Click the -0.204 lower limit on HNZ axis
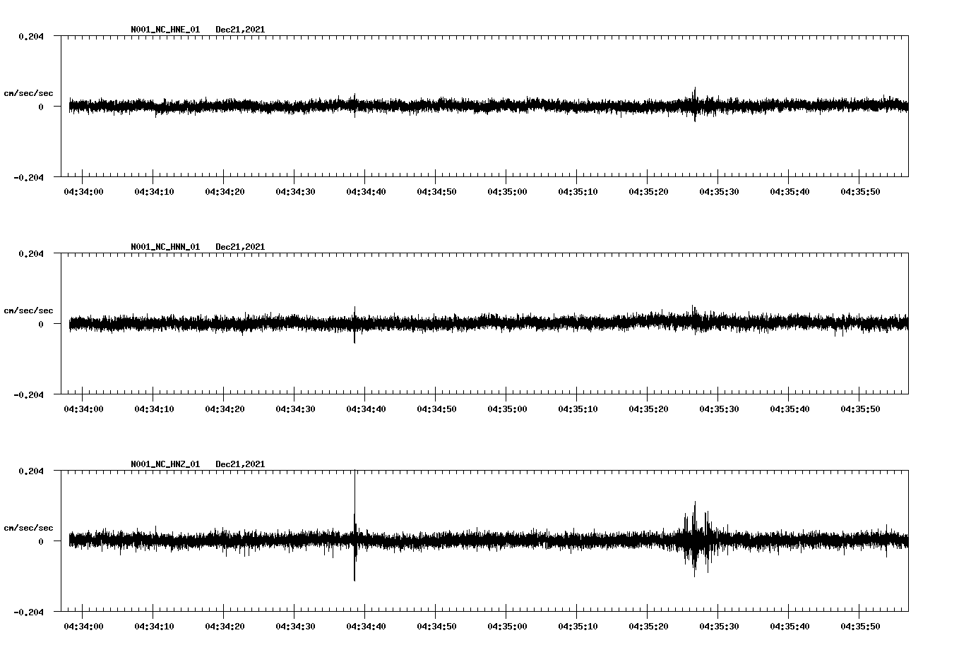 click(28, 612)
